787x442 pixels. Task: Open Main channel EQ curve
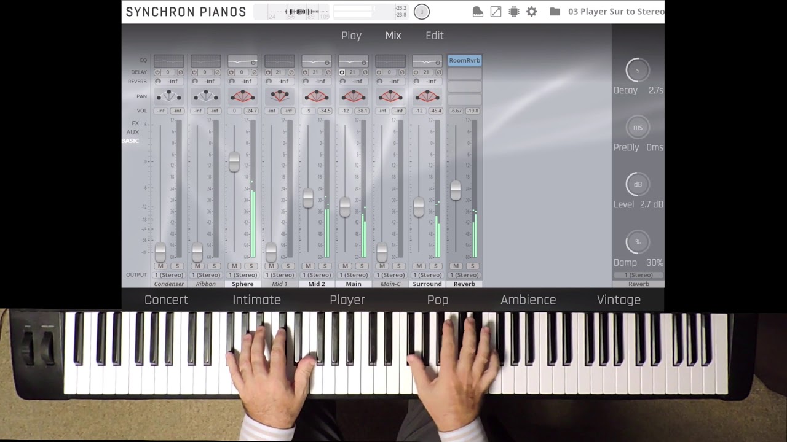click(x=354, y=61)
